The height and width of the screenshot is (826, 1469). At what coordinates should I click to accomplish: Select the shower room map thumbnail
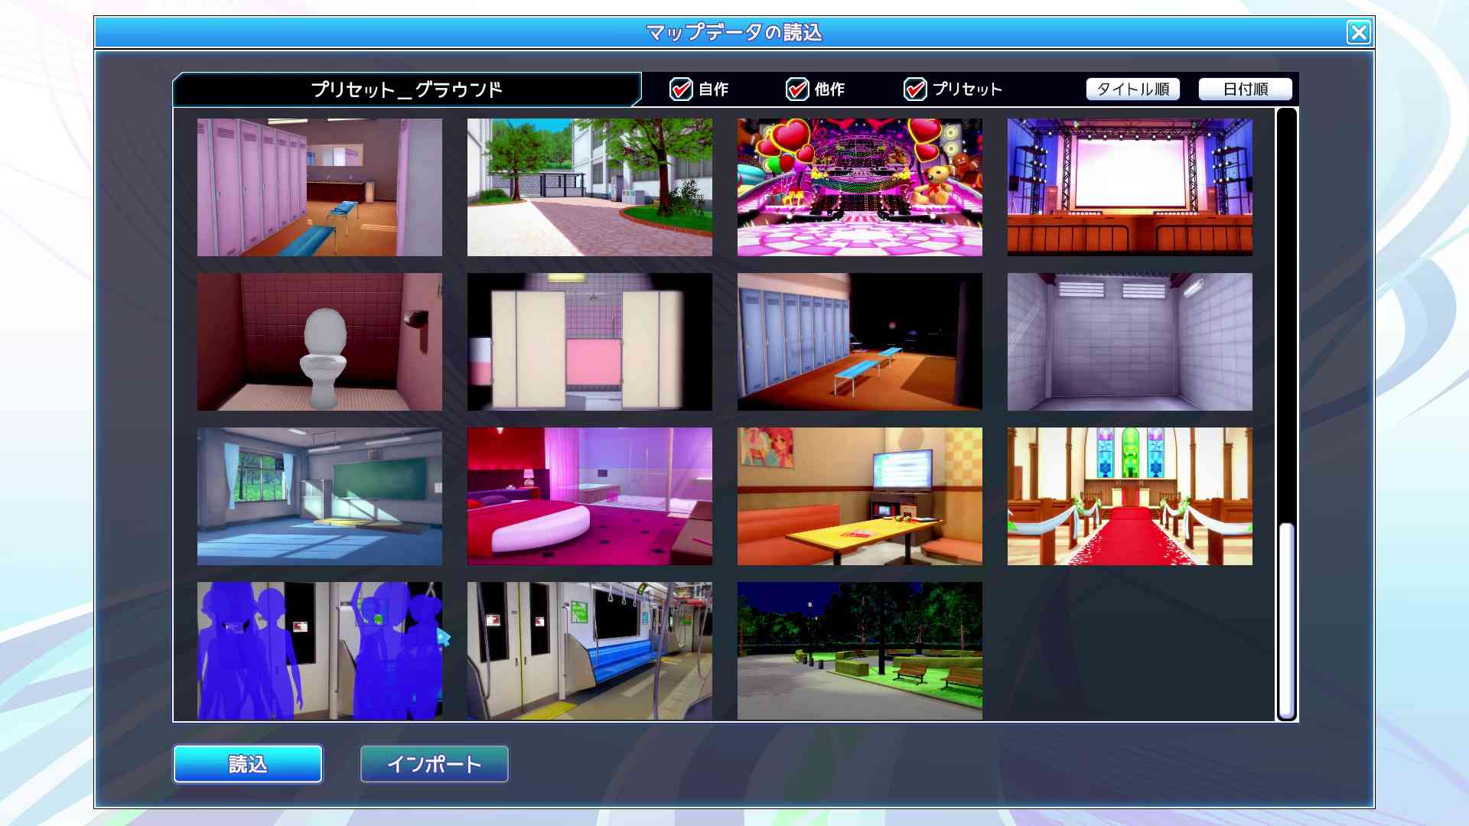pos(590,342)
